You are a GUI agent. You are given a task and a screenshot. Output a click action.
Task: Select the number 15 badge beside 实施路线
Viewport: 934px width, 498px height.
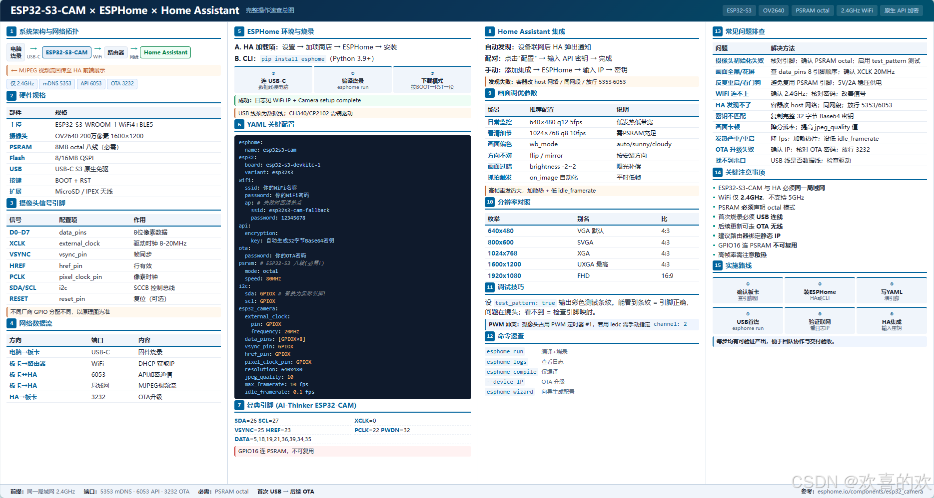(x=718, y=265)
